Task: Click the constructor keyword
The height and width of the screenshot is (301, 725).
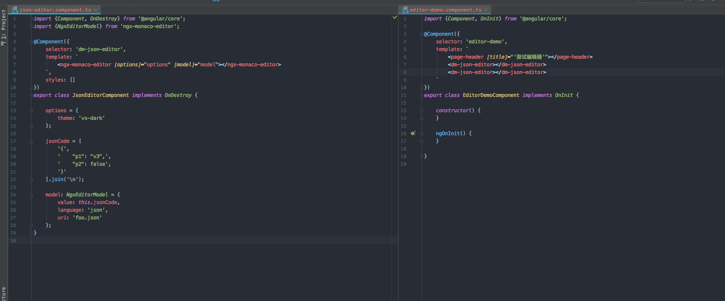Action: pos(452,111)
